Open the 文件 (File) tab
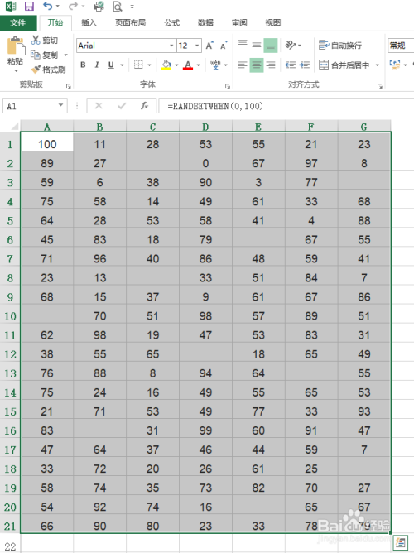The width and height of the screenshot is (414, 553). [x=18, y=23]
